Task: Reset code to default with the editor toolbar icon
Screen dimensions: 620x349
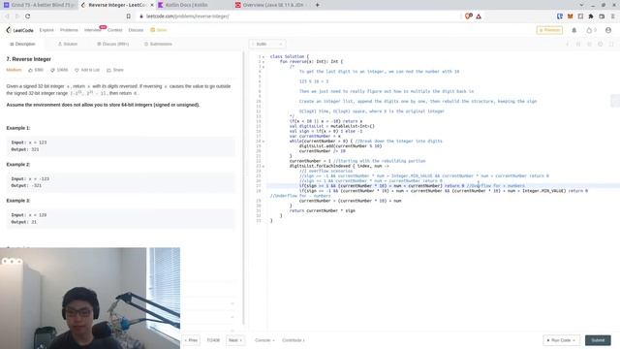Action: click(589, 44)
